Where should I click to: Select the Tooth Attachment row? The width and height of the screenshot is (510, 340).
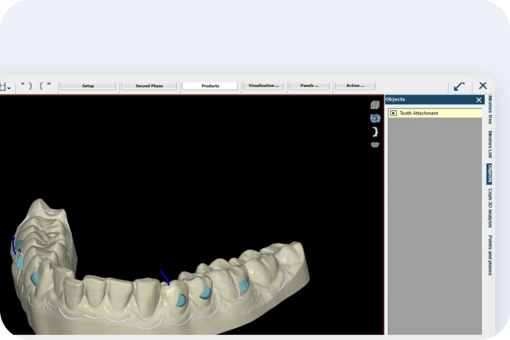pyautogui.click(x=435, y=113)
